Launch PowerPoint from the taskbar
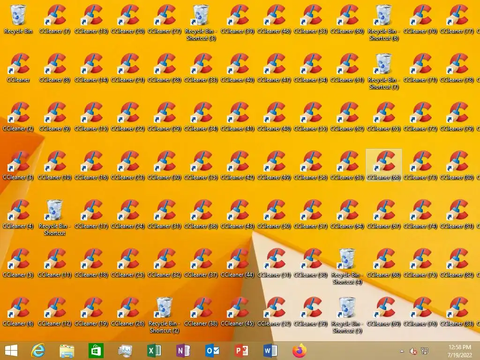Screen dimensions: 480x360 coord(241,351)
